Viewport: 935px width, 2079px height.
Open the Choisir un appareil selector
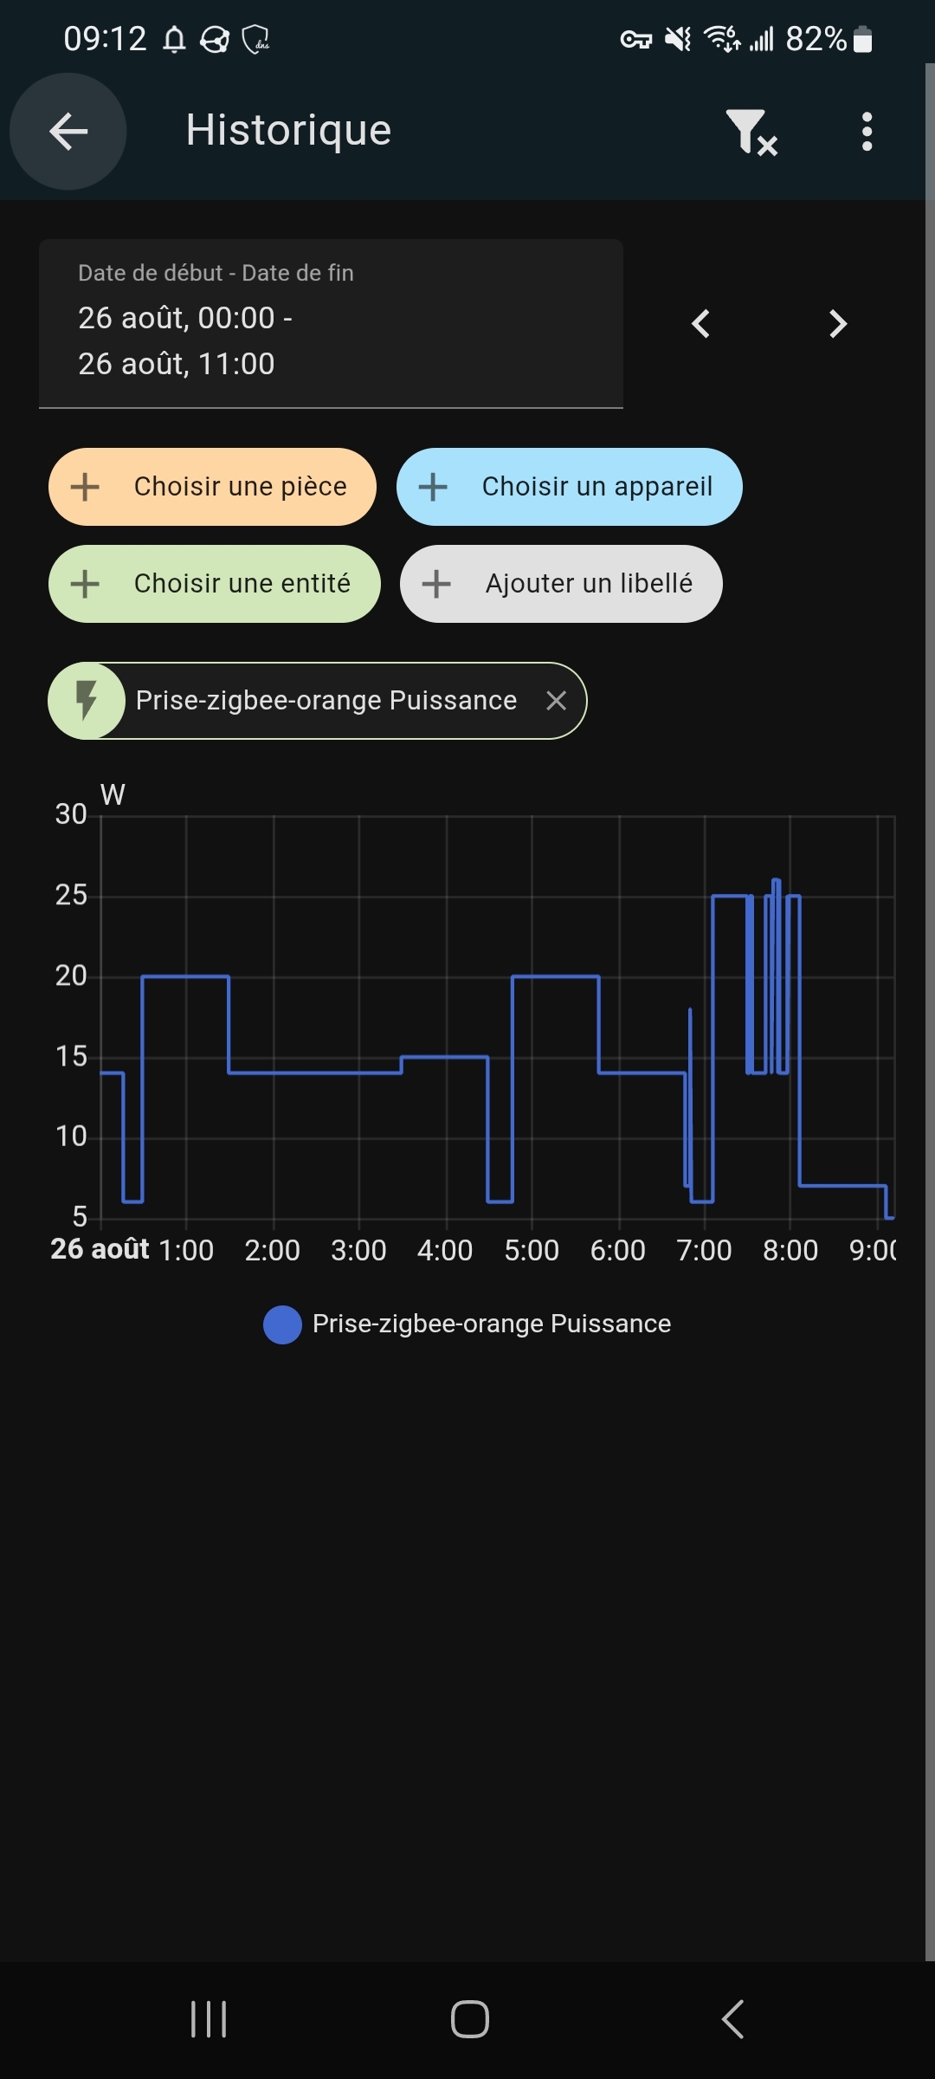[x=569, y=487]
